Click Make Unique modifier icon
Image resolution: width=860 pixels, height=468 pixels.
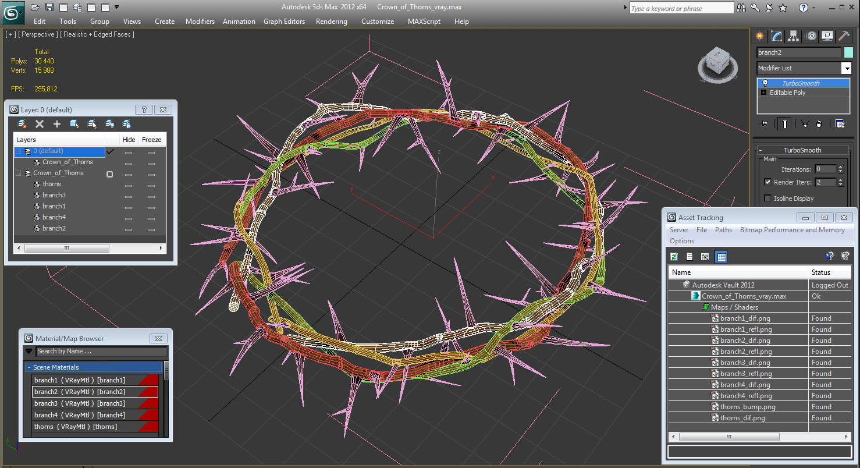(x=805, y=123)
